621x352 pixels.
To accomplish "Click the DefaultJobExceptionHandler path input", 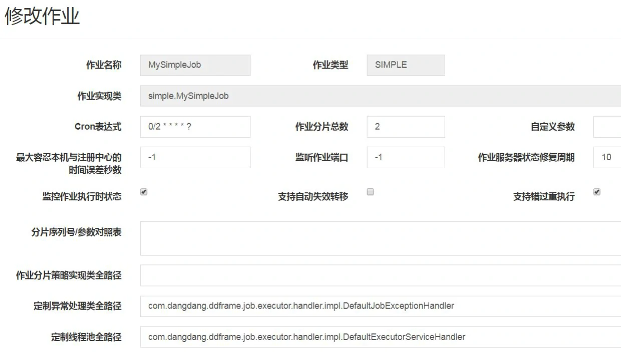I will (381, 306).
